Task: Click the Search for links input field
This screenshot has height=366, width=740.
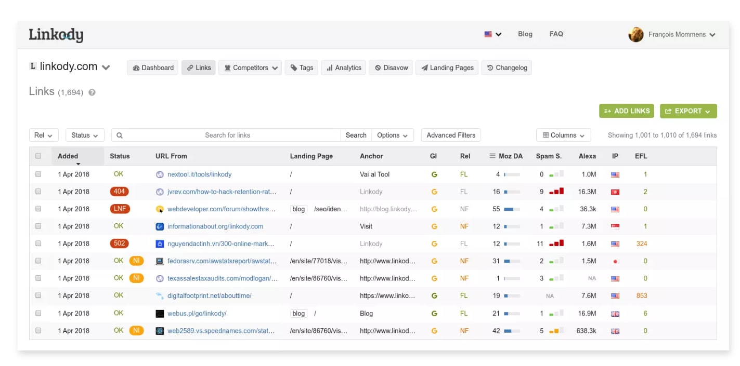Action: click(x=227, y=135)
